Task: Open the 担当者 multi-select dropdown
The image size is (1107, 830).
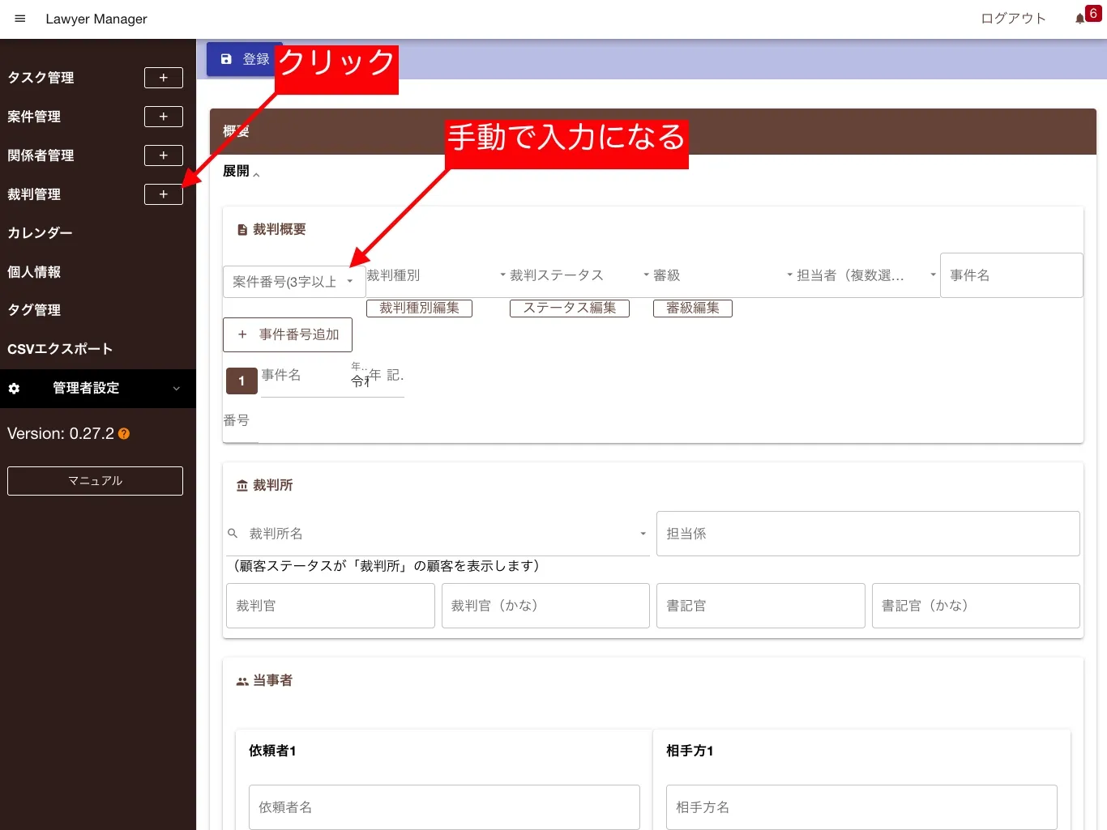Action: 867,275
